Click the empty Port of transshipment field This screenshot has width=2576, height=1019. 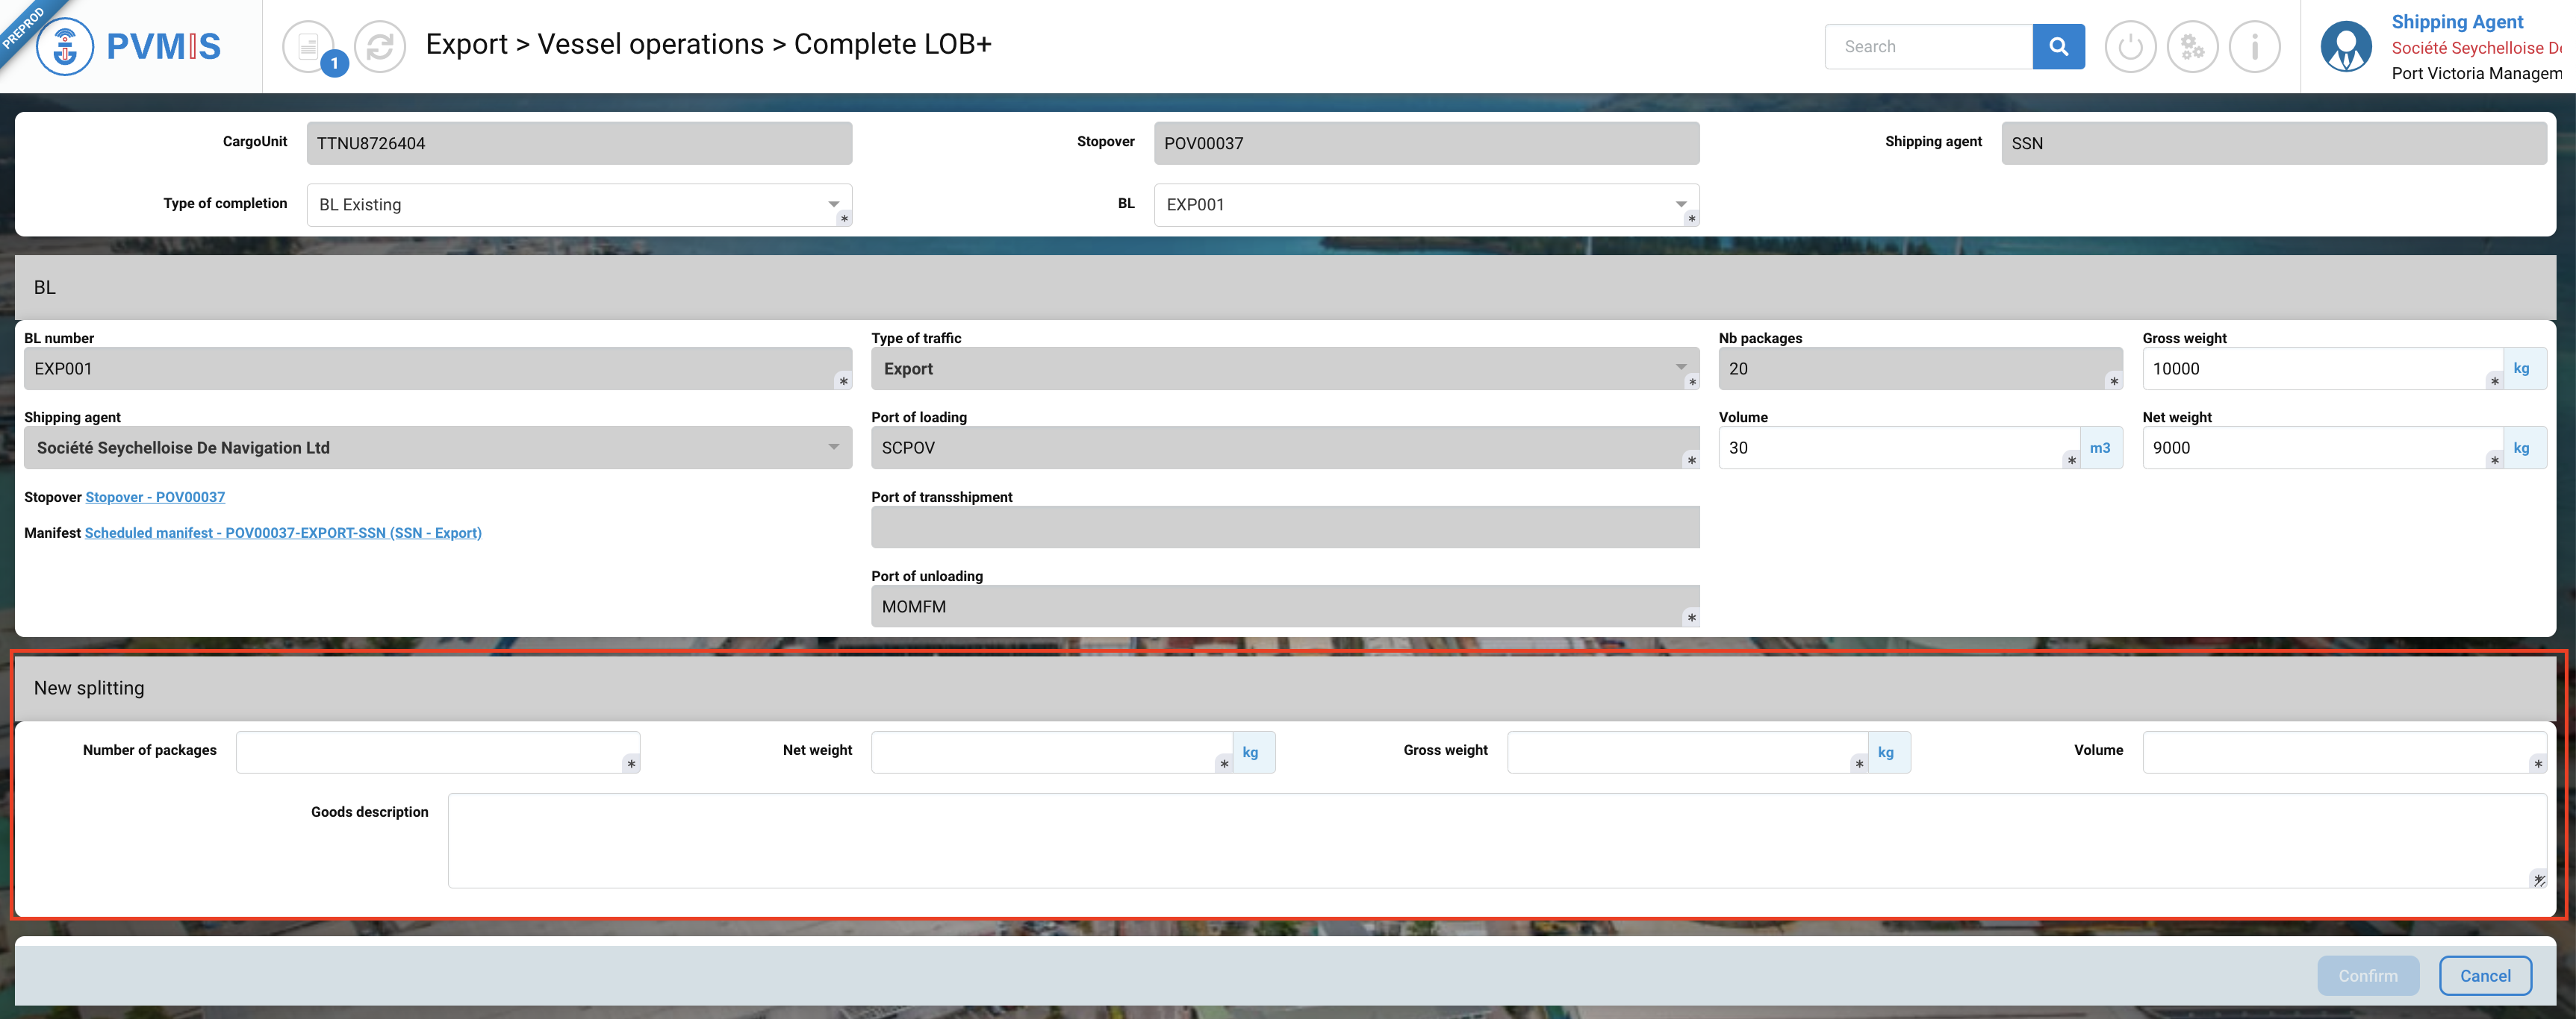[x=1285, y=527]
